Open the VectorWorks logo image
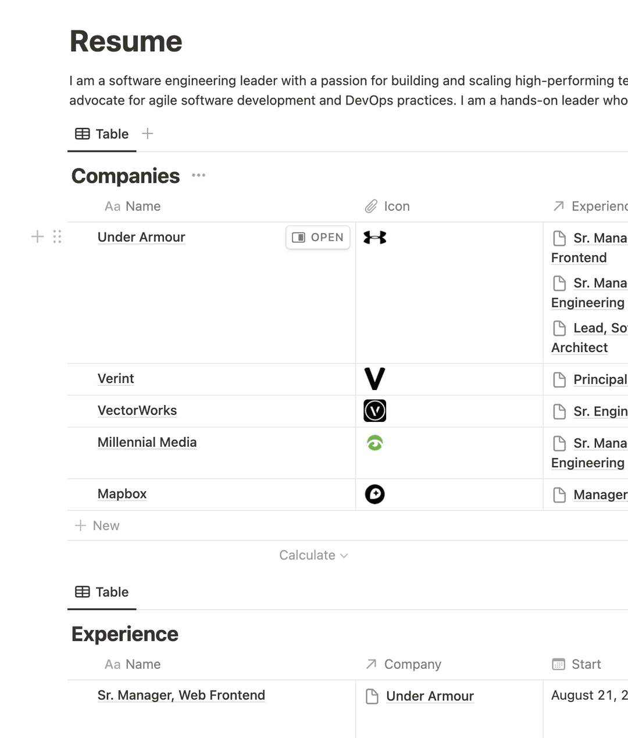Viewport: 628px width, 738px height. point(375,411)
